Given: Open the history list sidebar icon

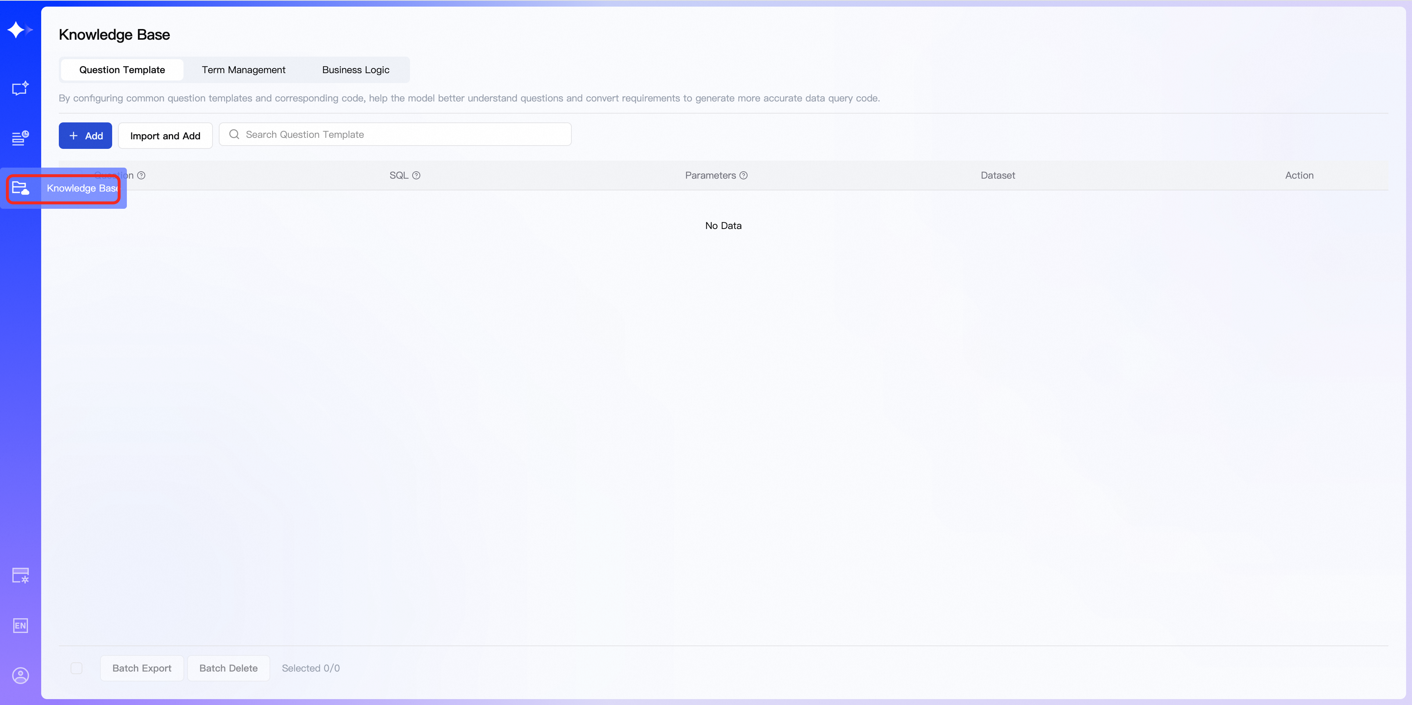Looking at the screenshot, I should 20,138.
